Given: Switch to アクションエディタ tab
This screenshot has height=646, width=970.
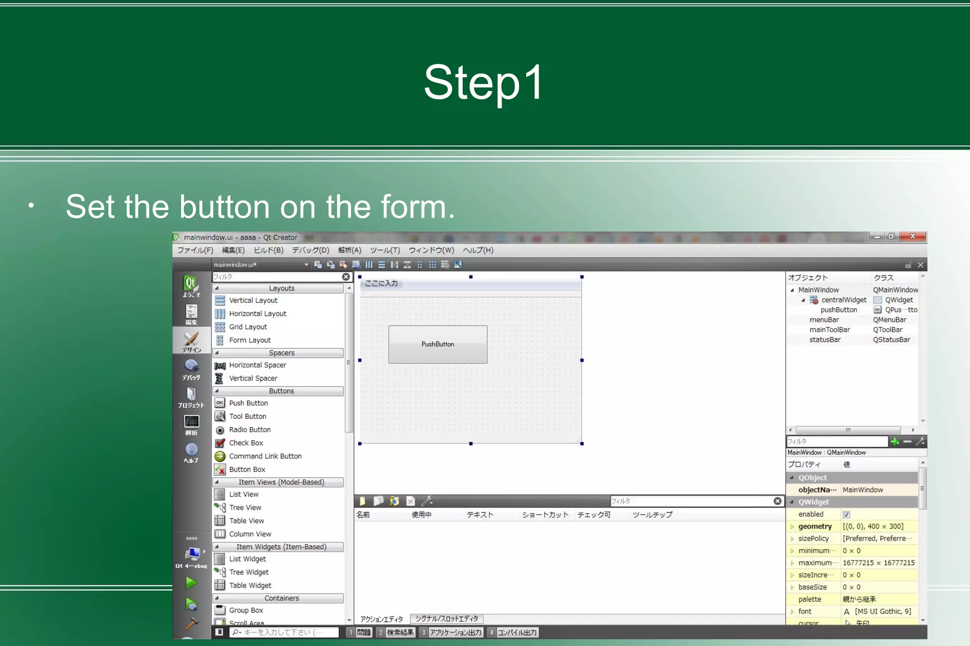Looking at the screenshot, I should click(x=382, y=619).
